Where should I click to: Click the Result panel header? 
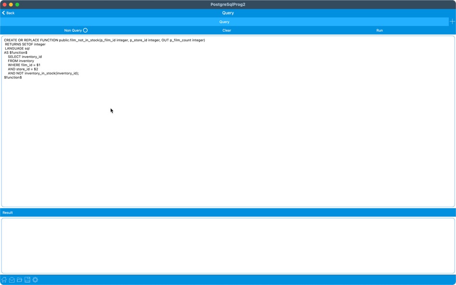pos(9,213)
